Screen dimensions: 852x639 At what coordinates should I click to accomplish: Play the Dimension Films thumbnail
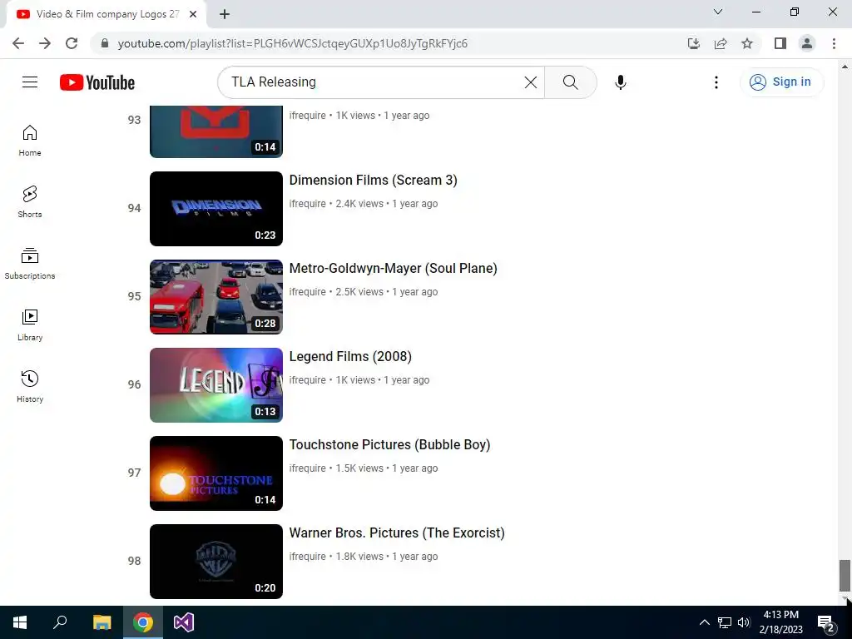216,209
